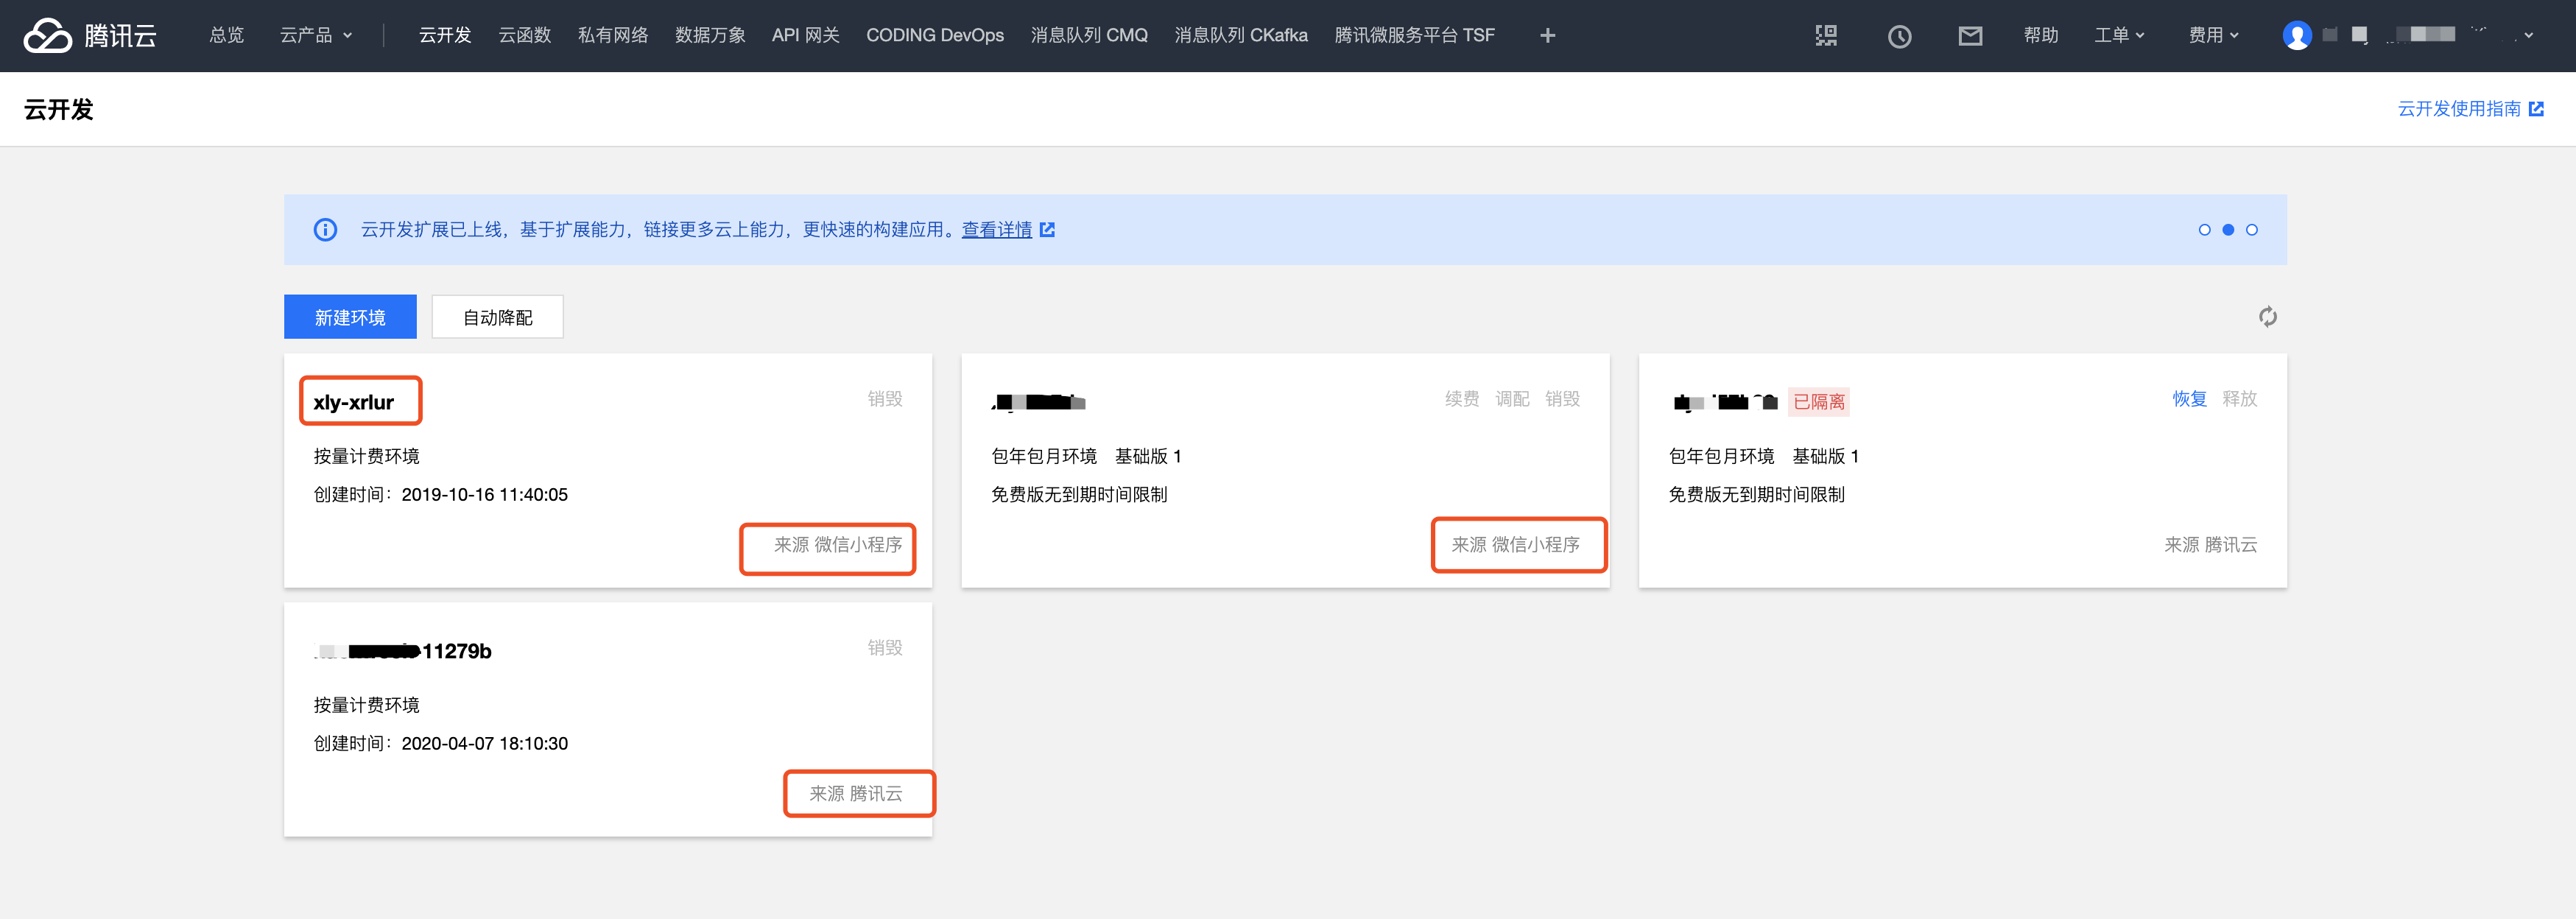This screenshot has height=919, width=2576.
Task: Click external icon next to 云开发使用指南
Action: click(2536, 109)
